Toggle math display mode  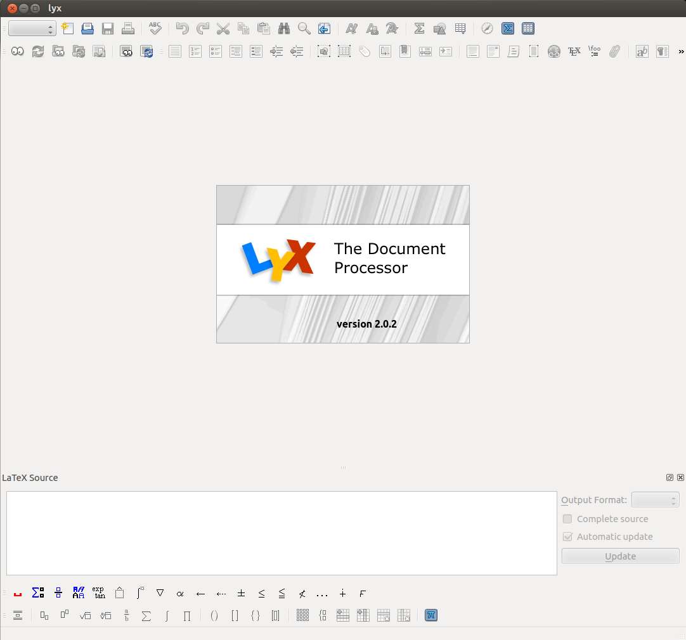(x=18, y=615)
